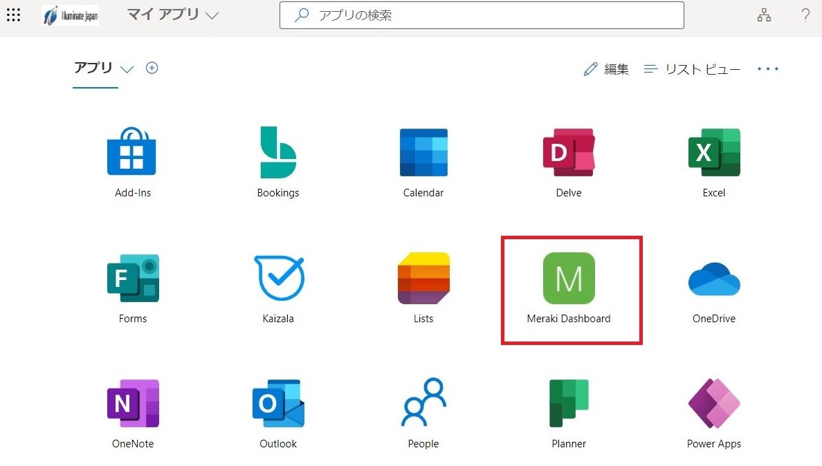Switch to the アプリ tab

(x=92, y=68)
